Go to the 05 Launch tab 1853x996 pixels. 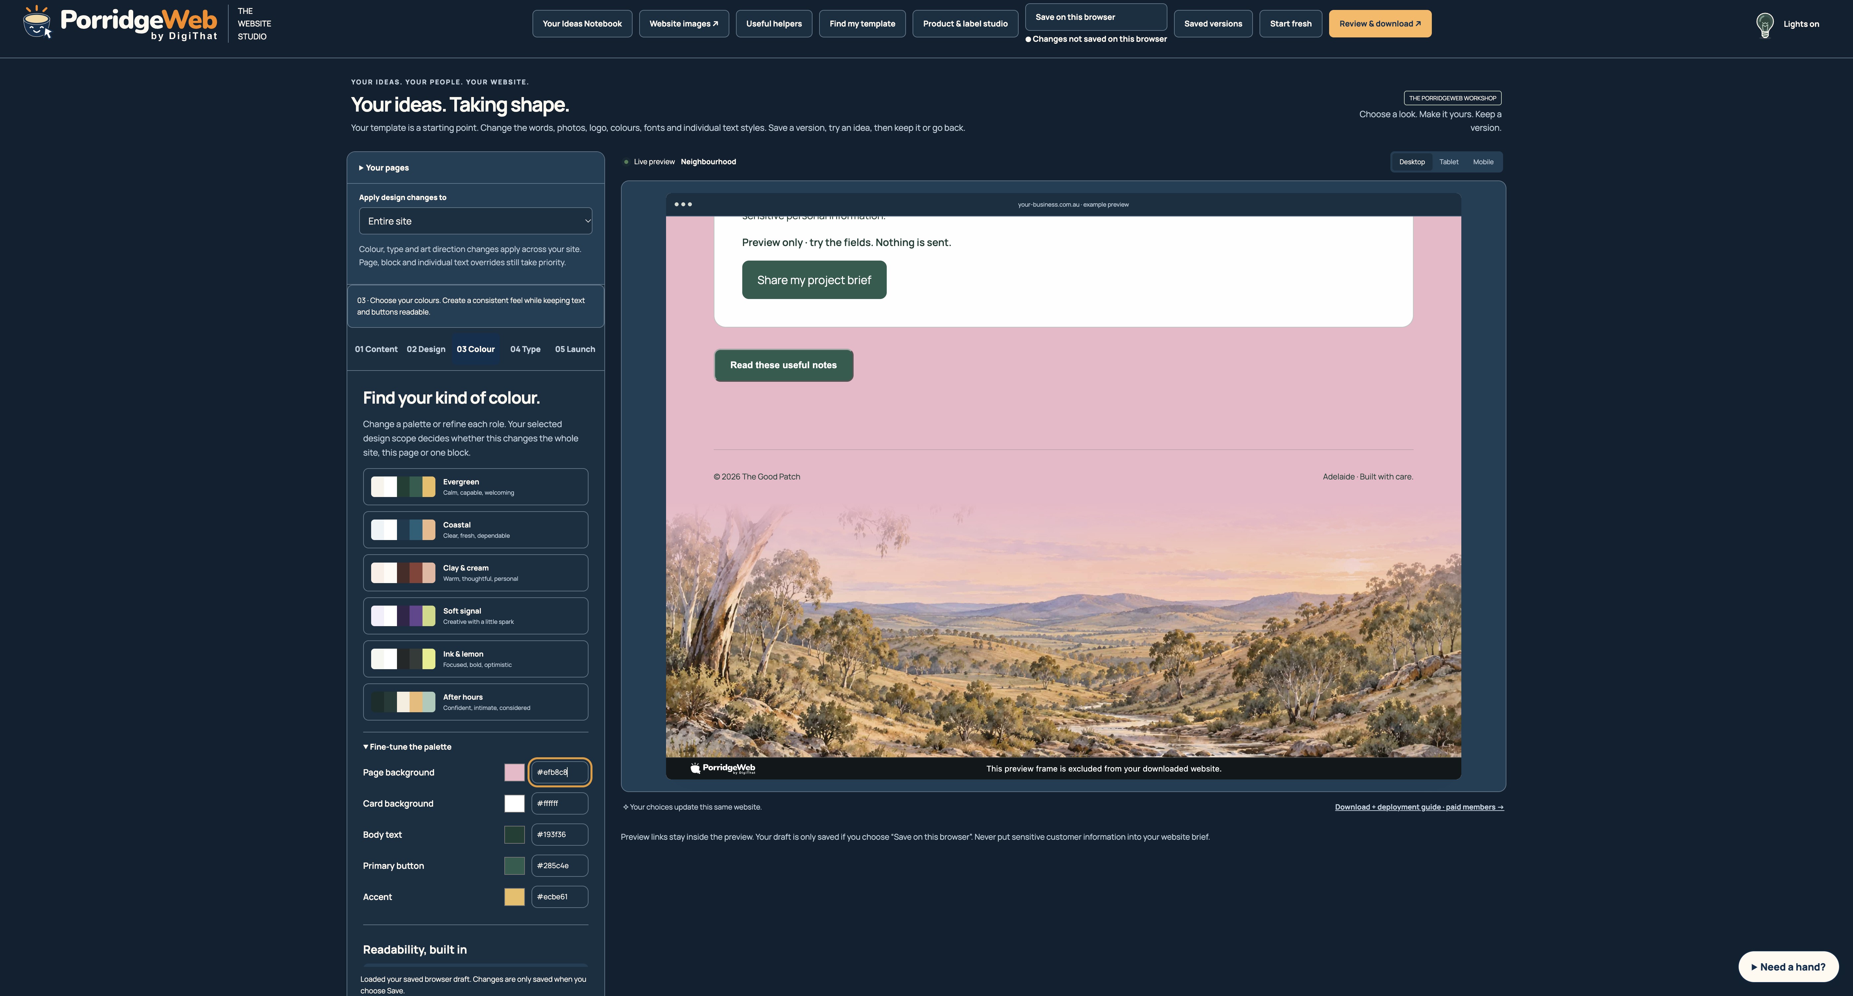click(575, 349)
